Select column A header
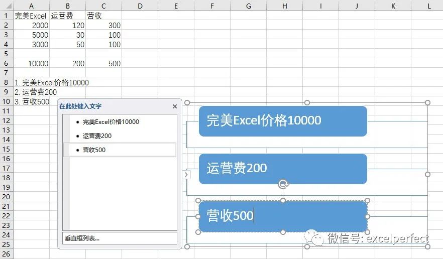 (31, 6)
